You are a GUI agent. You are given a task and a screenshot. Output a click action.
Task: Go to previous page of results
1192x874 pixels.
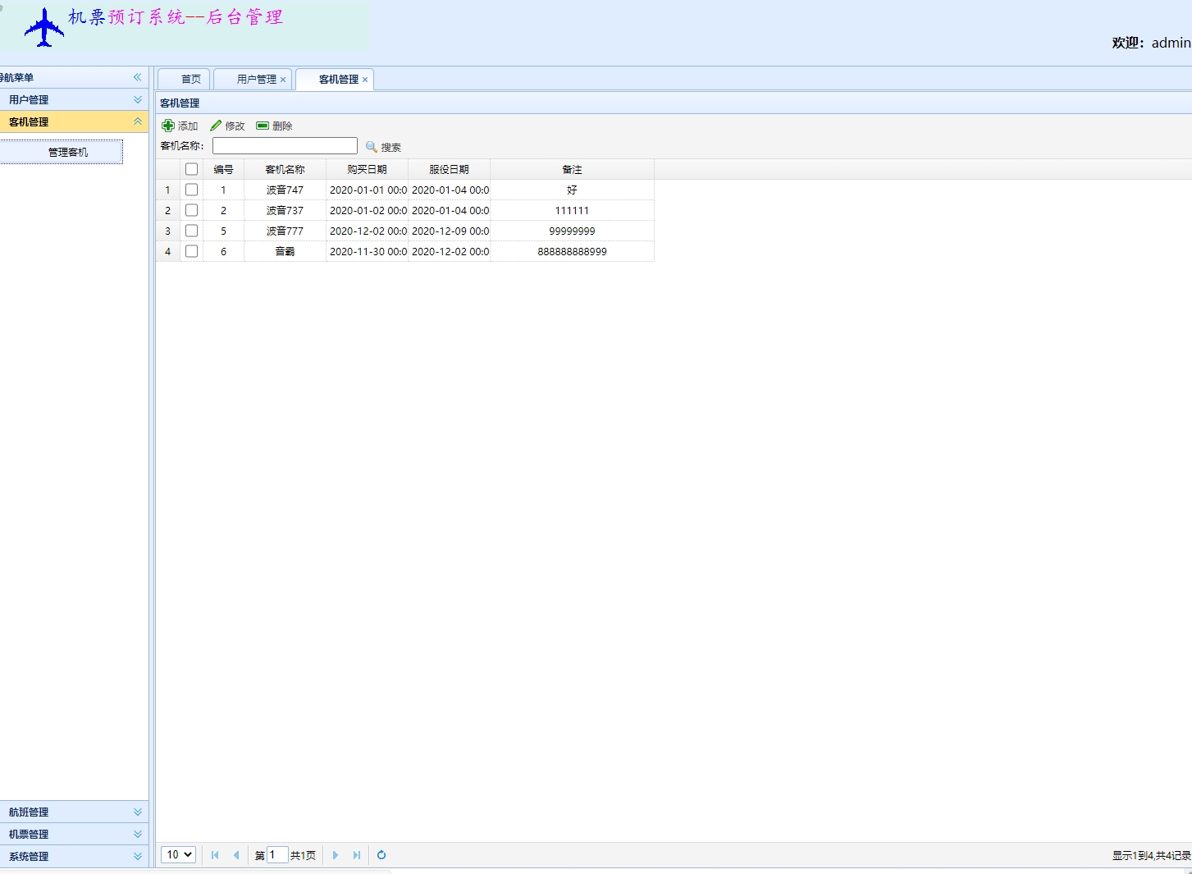(x=236, y=855)
